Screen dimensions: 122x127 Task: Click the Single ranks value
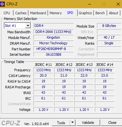tap(109, 43)
